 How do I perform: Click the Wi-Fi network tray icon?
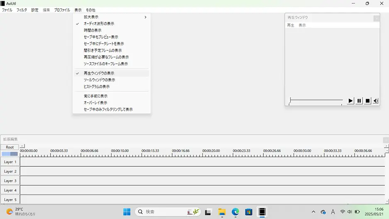(343, 212)
